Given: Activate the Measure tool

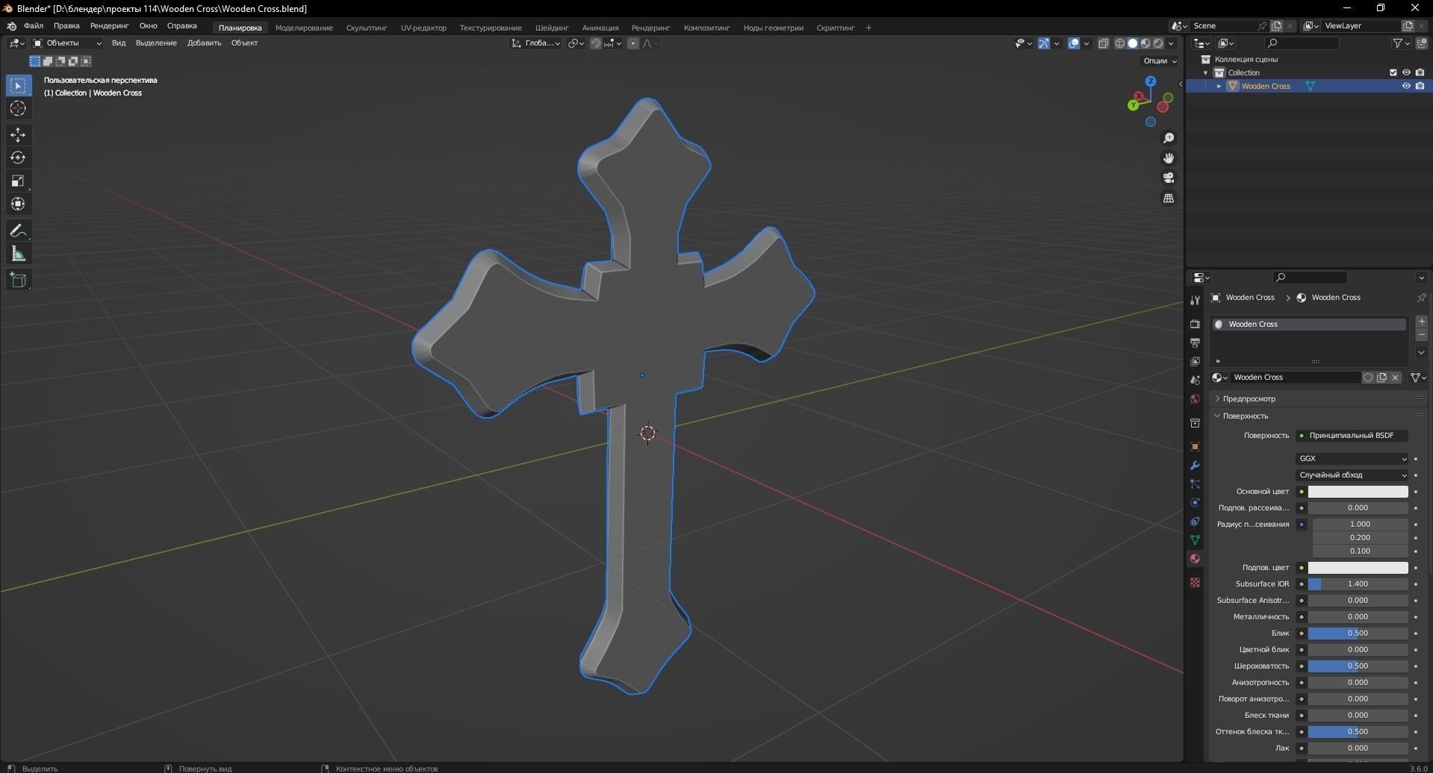Looking at the screenshot, I should coord(18,253).
